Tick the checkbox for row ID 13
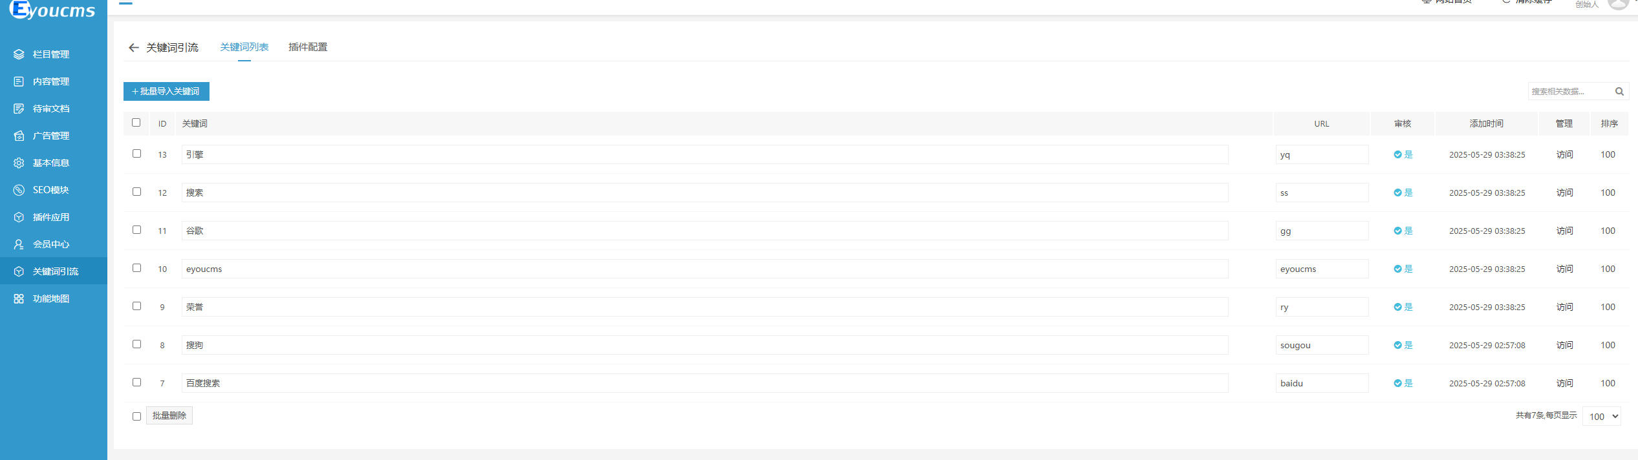The image size is (1638, 460). 136,154
